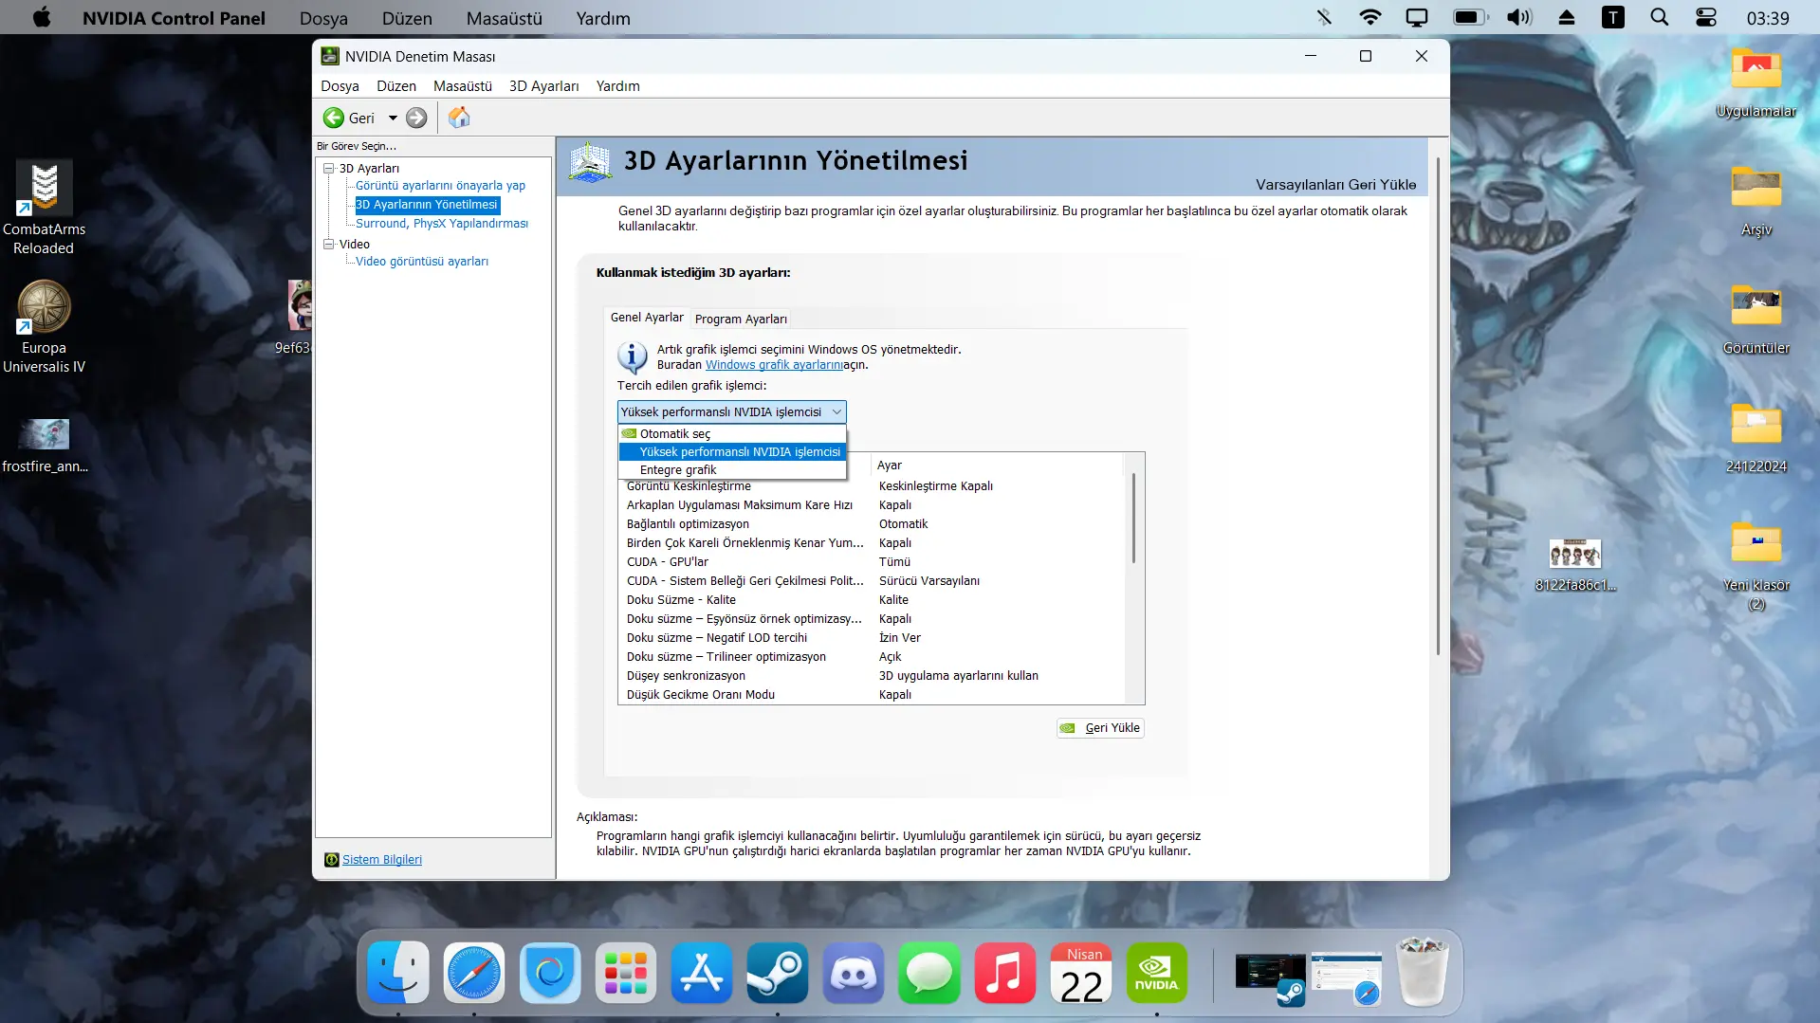Open Yardım menu in NVIDIA Denetim Masası window
The image size is (1820, 1023).
pos(617,86)
